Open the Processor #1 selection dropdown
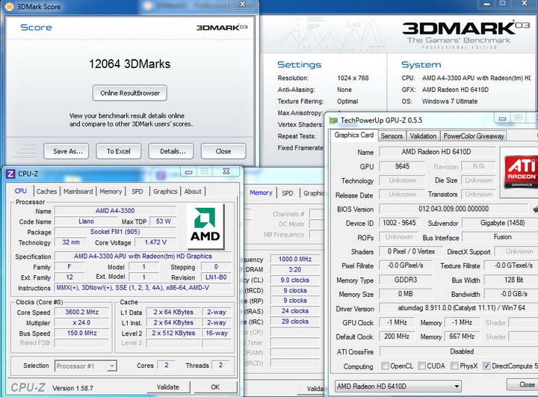This screenshot has width=538, height=397. tap(86, 366)
